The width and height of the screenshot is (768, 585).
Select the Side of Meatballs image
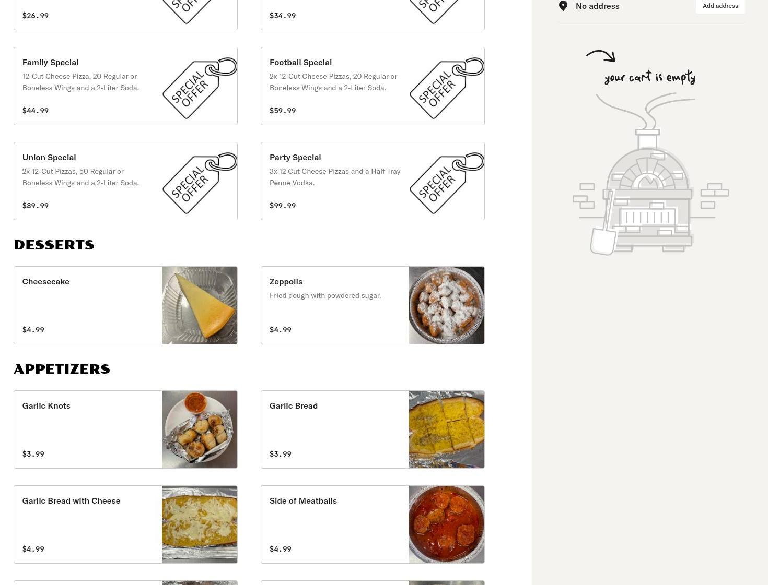click(x=447, y=524)
